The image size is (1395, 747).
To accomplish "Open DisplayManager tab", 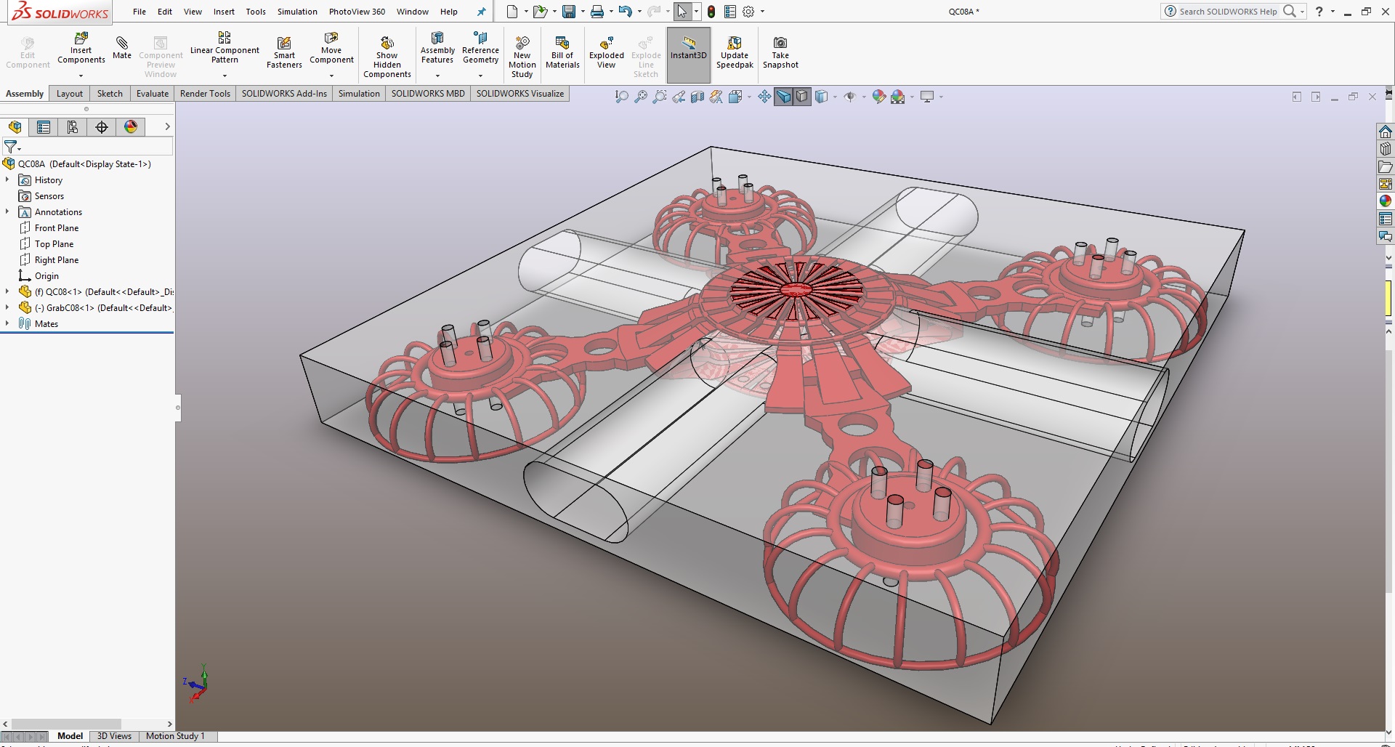I will 131,127.
